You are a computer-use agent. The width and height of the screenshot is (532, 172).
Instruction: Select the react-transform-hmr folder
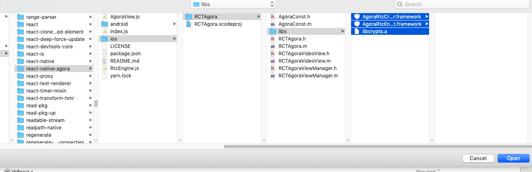(x=54, y=98)
